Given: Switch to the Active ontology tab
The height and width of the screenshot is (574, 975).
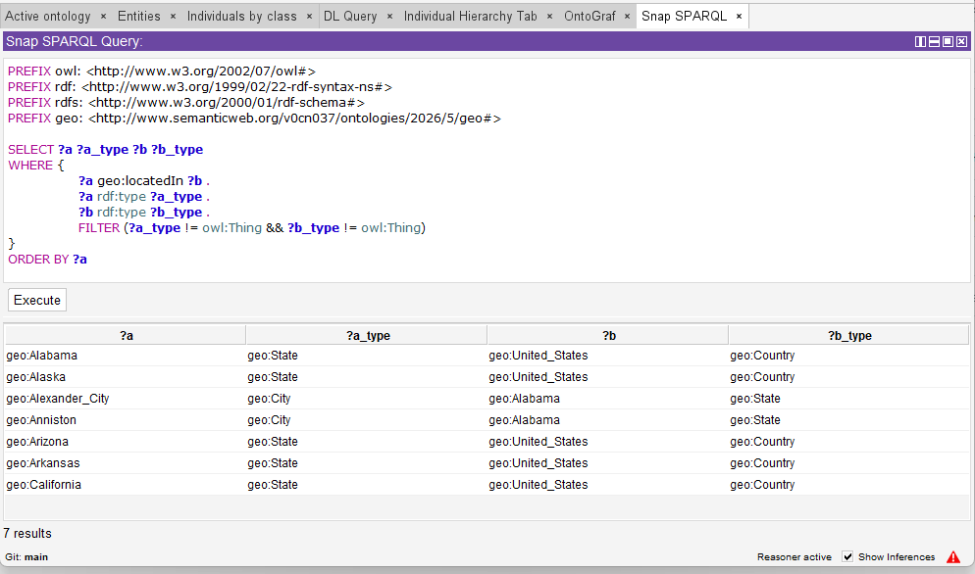Looking at the screenshot, I should point(48,17).
